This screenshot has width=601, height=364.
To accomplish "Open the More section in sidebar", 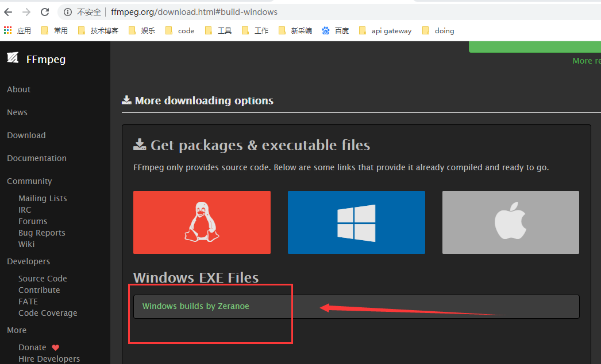I will pos(17,330).
